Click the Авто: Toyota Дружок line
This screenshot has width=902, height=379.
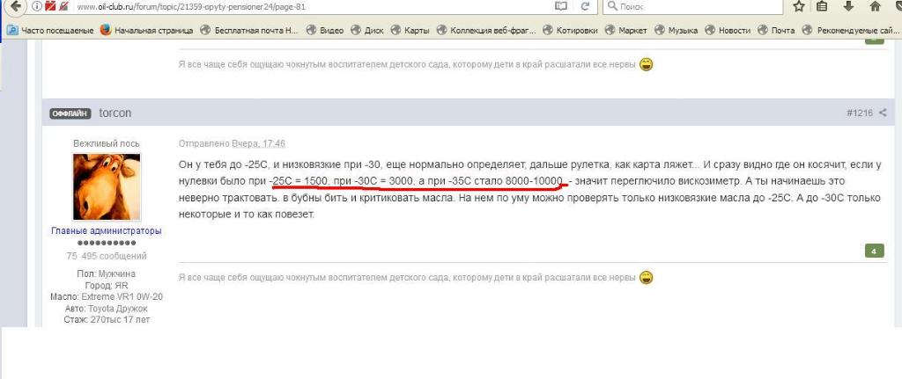coord(107,309)
